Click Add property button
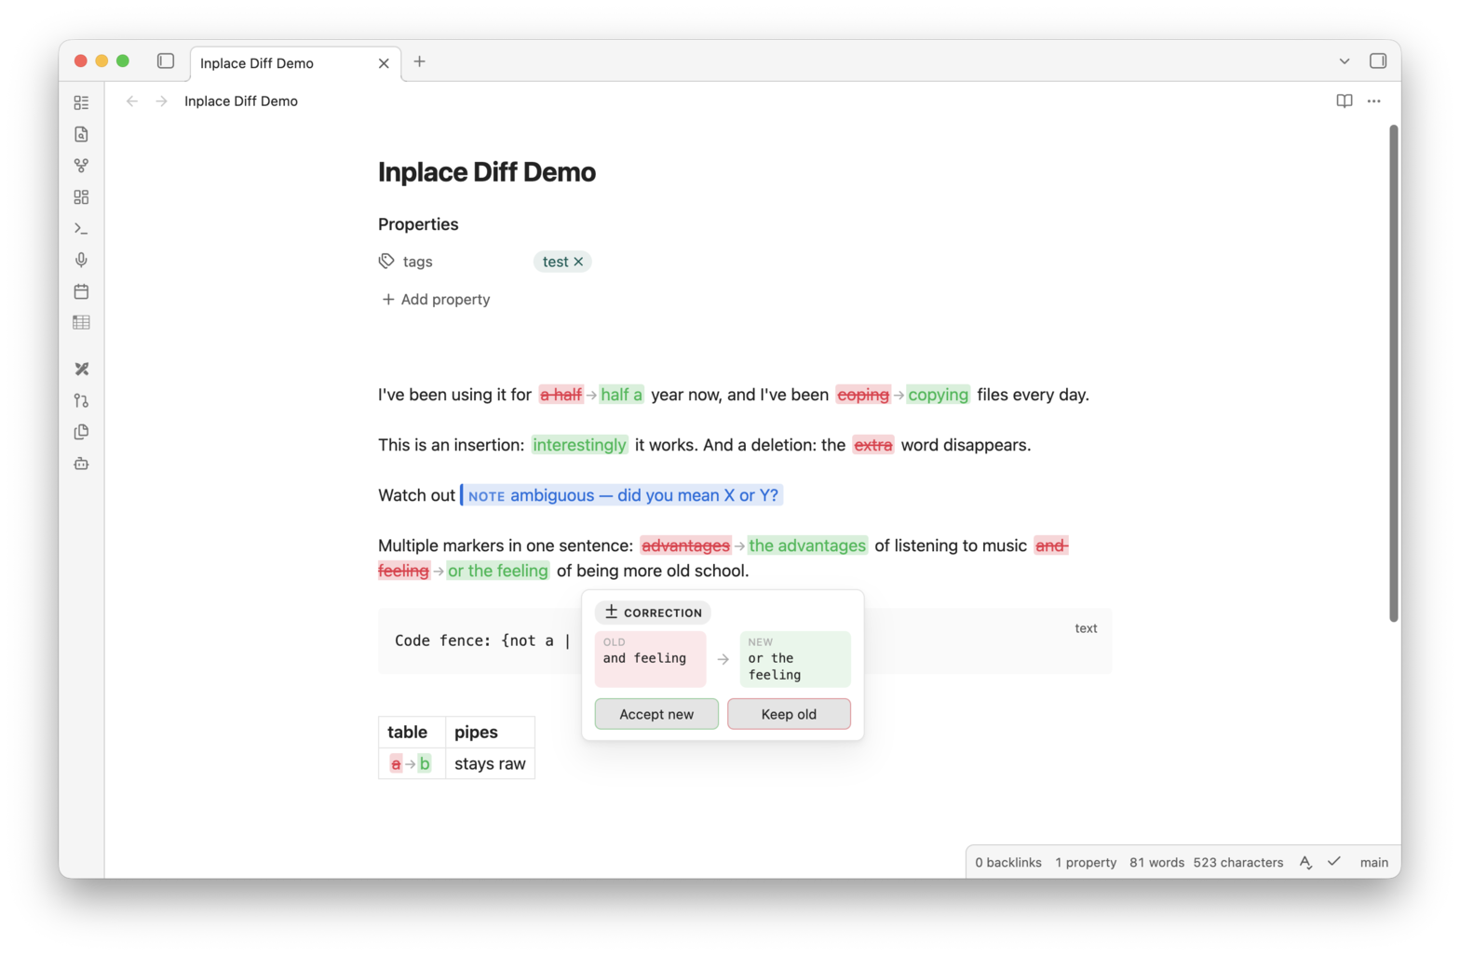Screen dimensions: 1460x956 (x=436, y=300)
